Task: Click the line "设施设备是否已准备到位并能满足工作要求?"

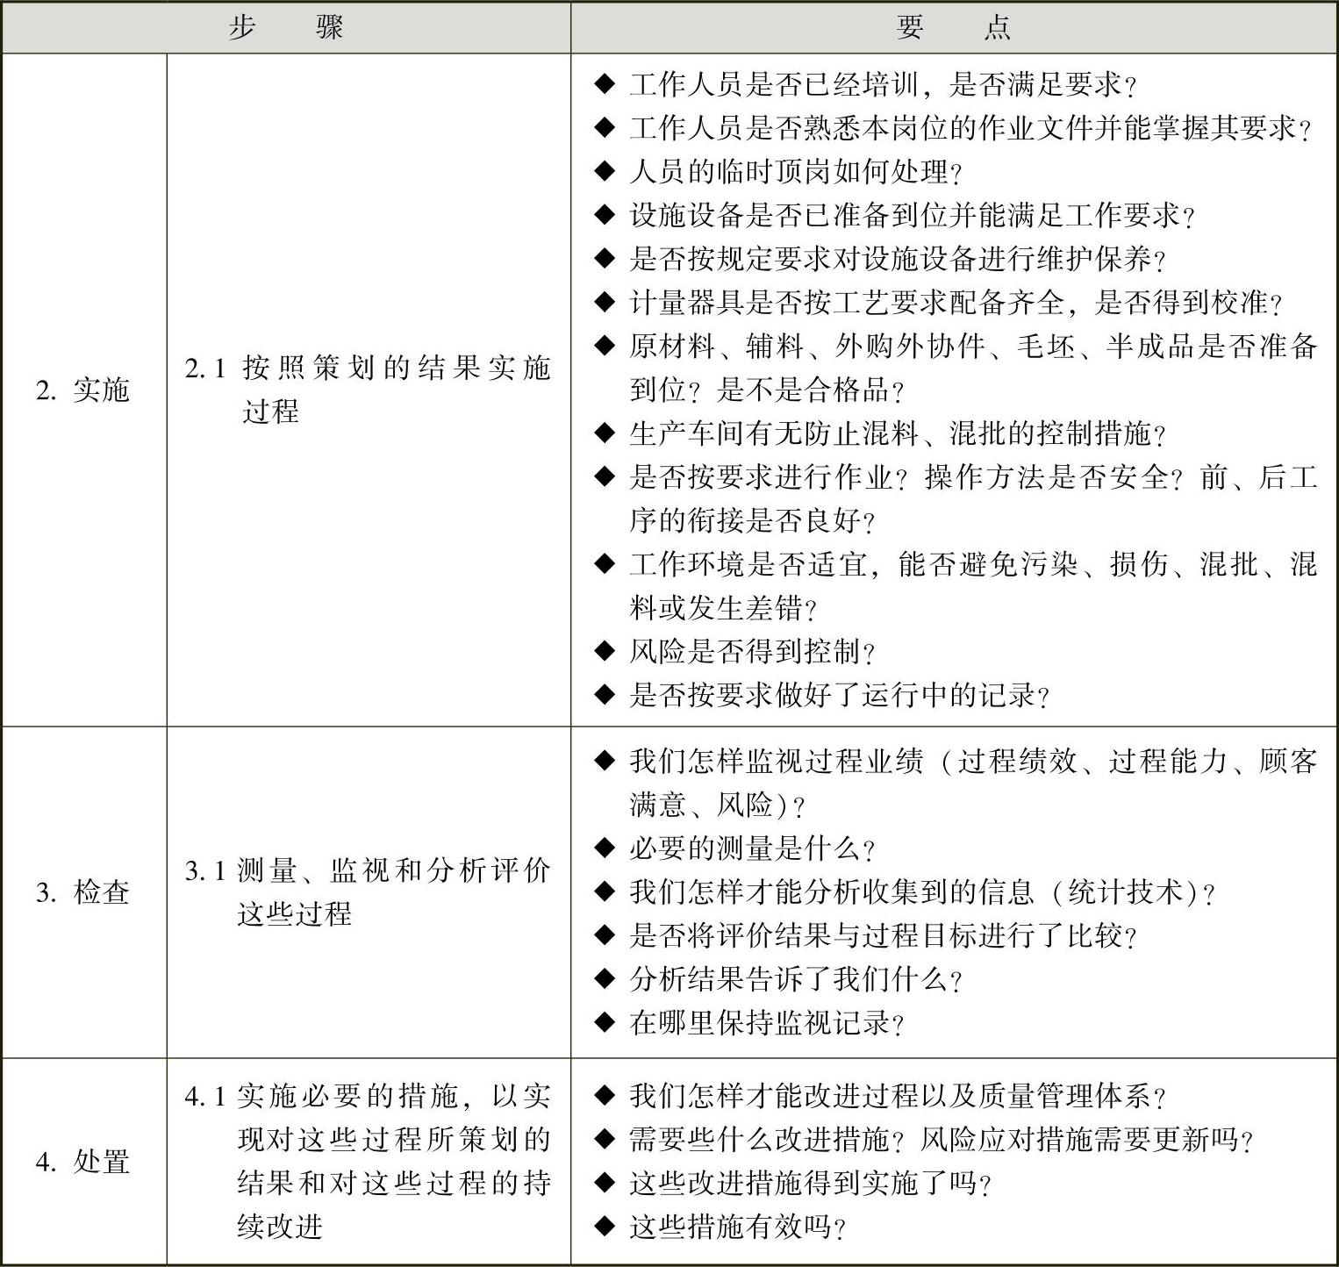Action: pos(895,215)
